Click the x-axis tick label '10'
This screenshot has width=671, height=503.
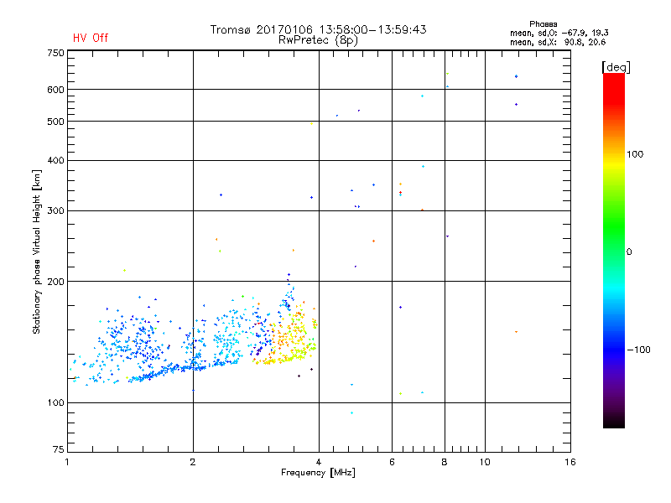tap(485, 462)
